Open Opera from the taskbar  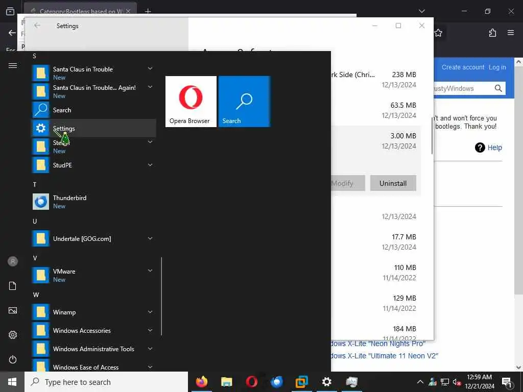[x=251, y=382]
